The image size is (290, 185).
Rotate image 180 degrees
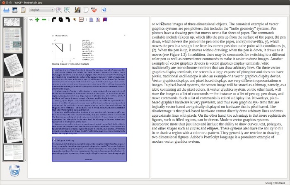click(60, 19)
